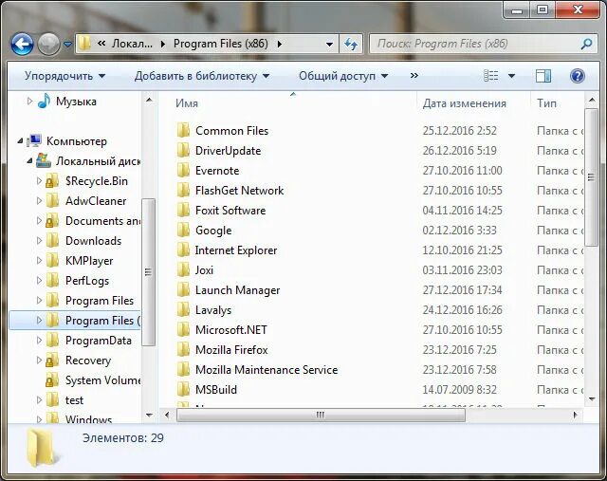This screenshot has height=481, width=607.
Task: Select the Recovery folder icon in tree
Action: point(52,361)
